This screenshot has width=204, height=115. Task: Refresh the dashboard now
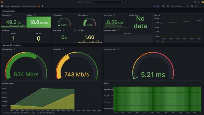192,6
